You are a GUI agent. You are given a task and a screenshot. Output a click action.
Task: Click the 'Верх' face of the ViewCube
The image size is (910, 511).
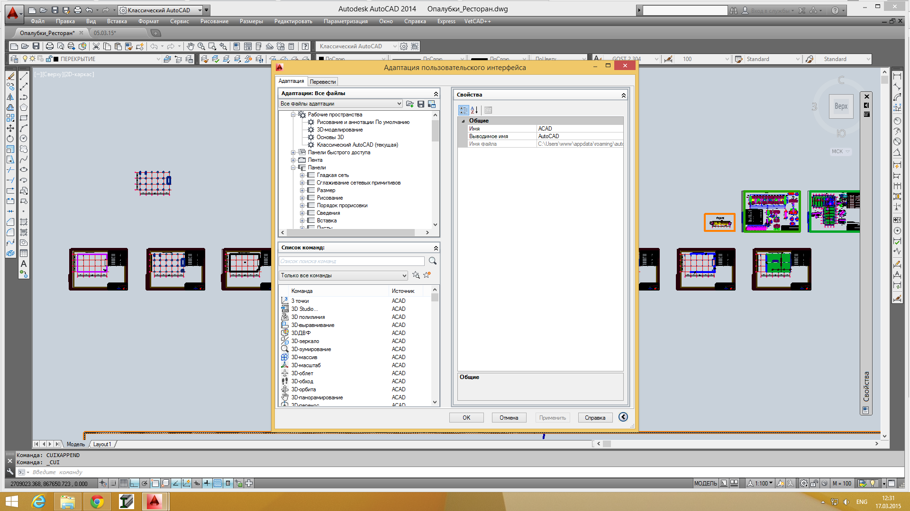pyautogui.click(x=841, y=106)
